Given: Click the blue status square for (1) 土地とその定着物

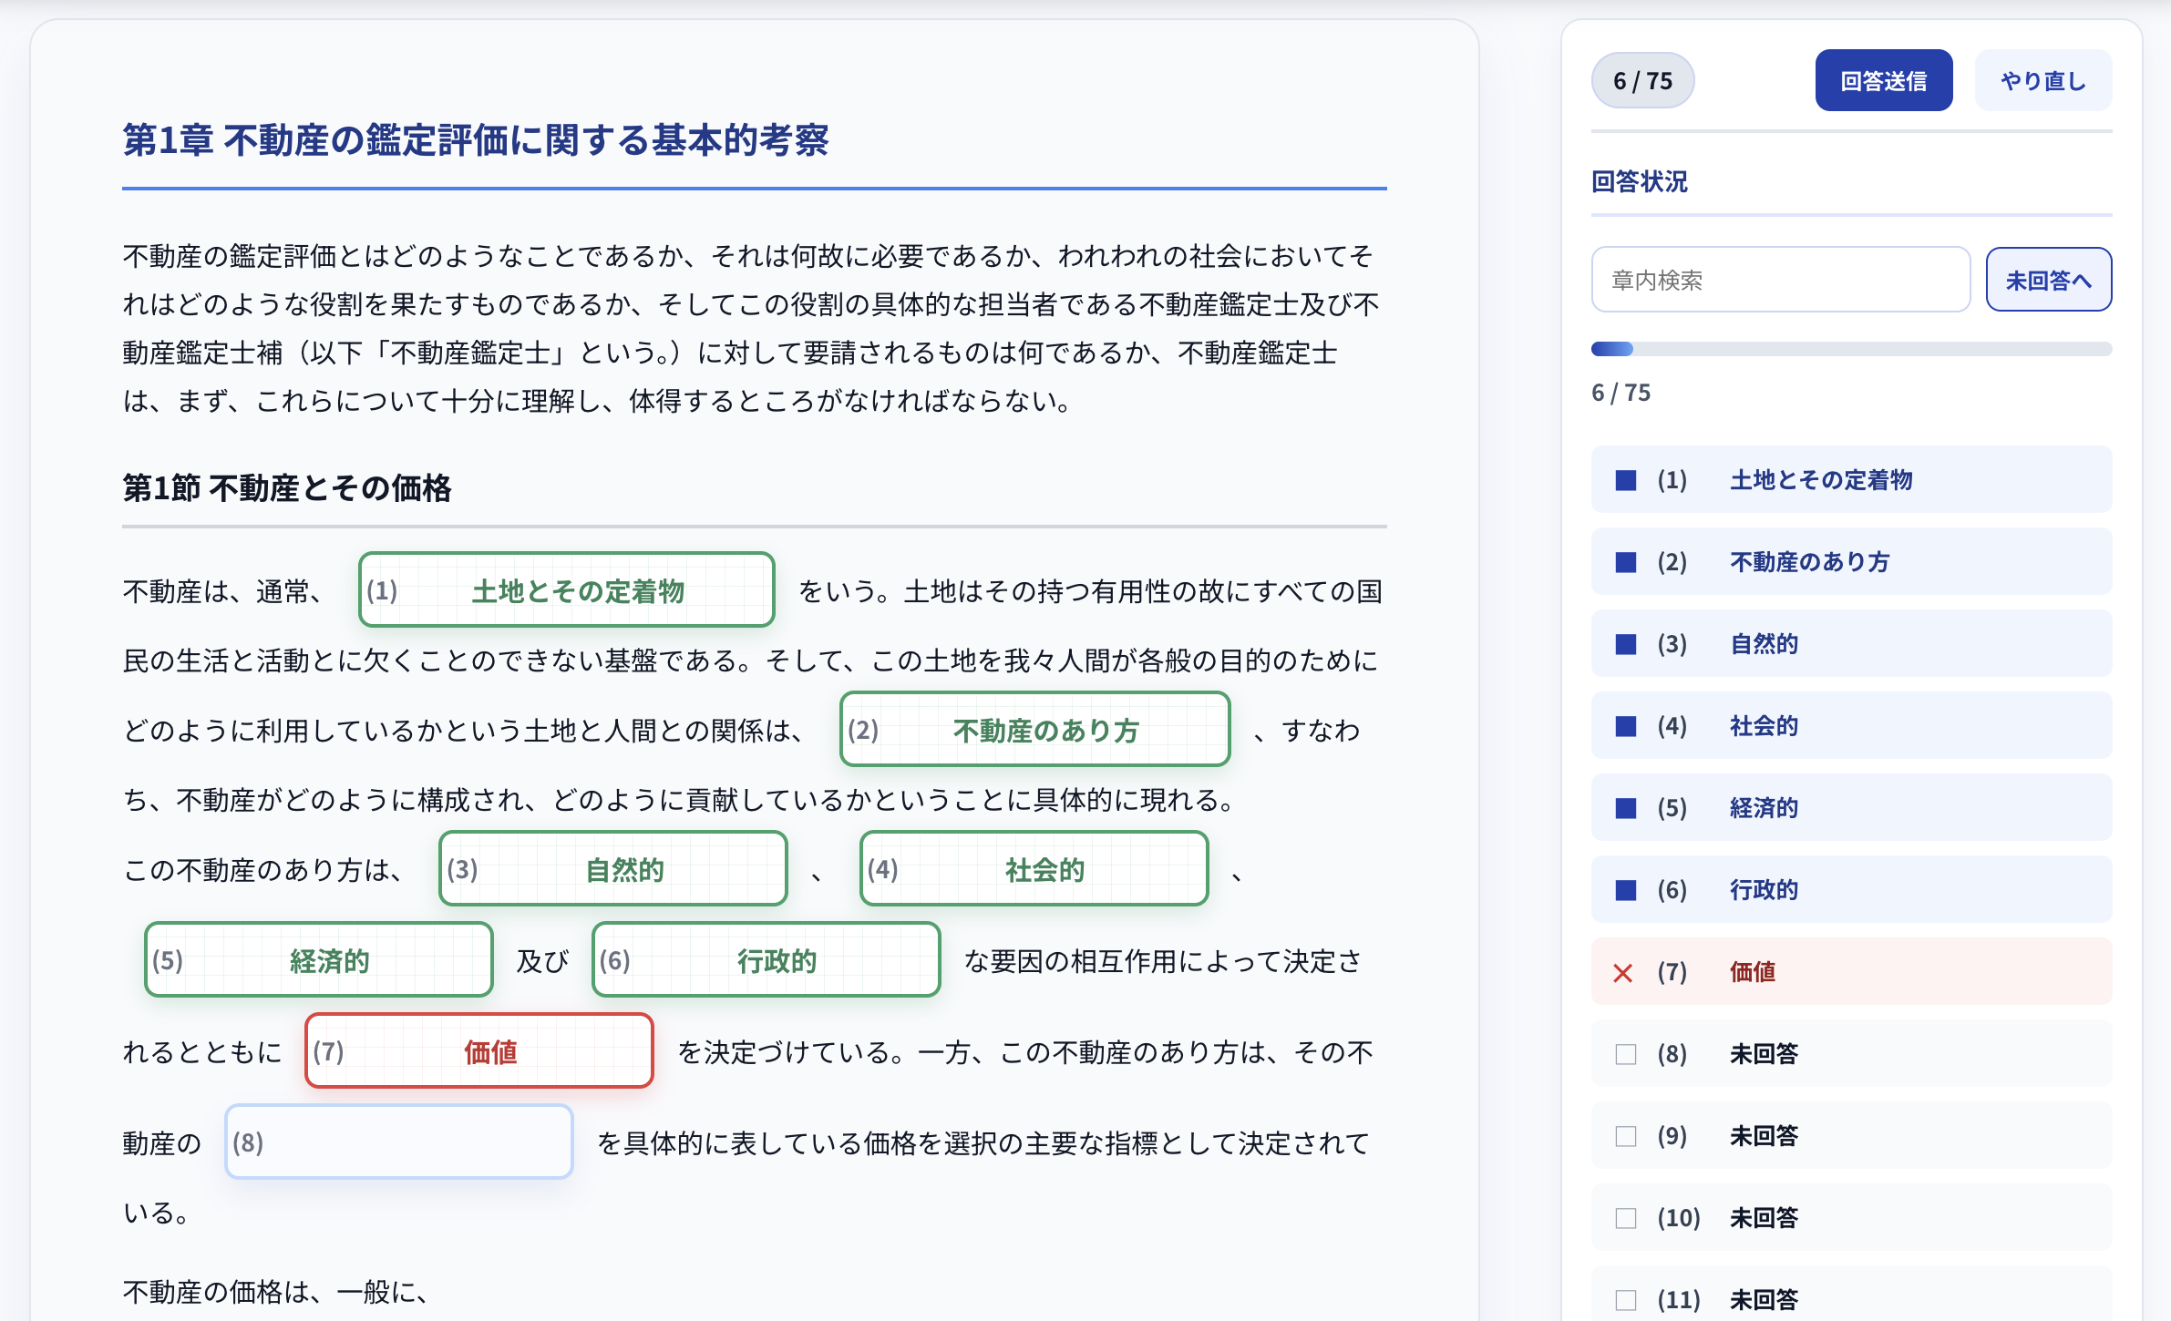Looking at the screenshot, I should pos(1624,480).
